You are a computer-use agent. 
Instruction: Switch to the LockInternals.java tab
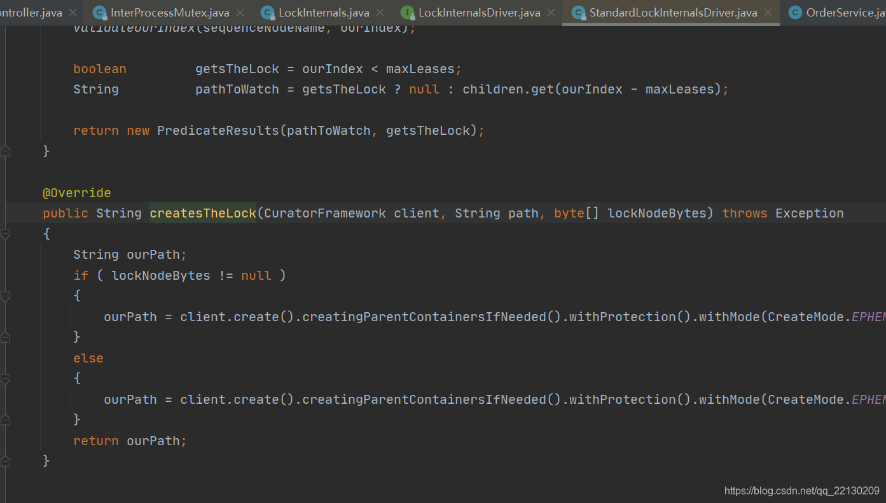[x=324, y=13]
